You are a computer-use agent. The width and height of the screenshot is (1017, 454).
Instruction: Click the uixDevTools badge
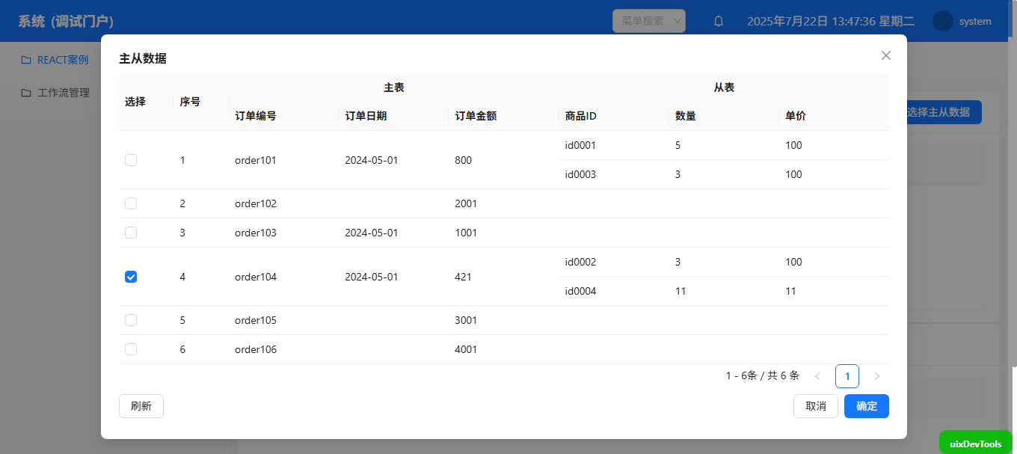tap(975, 444)
